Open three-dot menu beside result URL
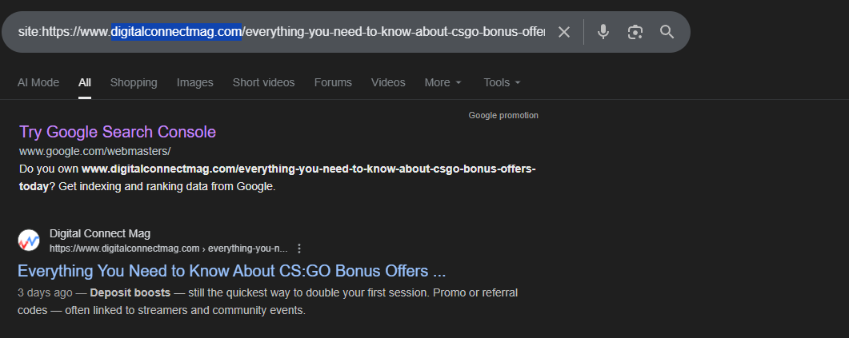The height and width of the screenshot is (338, 849). click(299, 249)
